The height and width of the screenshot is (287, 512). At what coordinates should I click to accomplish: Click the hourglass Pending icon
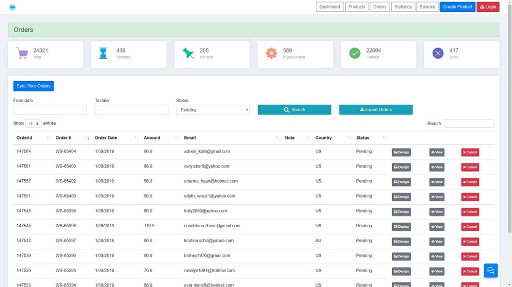pos(103,53)
